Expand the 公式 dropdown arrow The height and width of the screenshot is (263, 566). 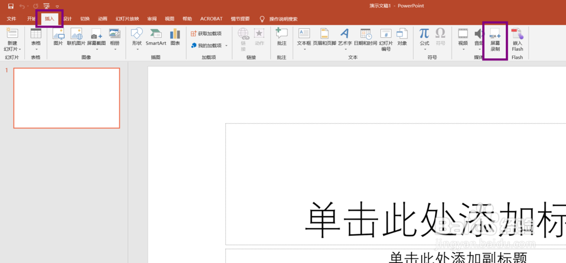click(x=424, y=49)
